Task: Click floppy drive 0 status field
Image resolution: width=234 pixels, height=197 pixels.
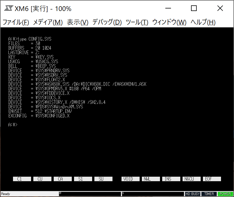Action: click(90, 194)
